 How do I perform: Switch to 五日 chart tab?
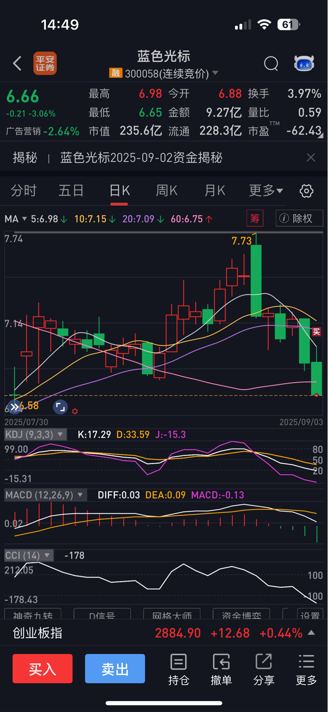71,190
